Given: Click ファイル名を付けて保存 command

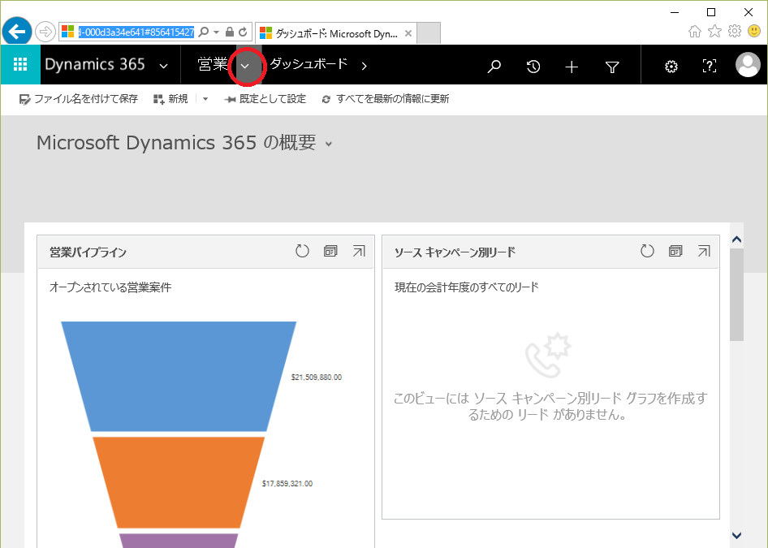Looking at the screenshot, I should click(79, 99).
